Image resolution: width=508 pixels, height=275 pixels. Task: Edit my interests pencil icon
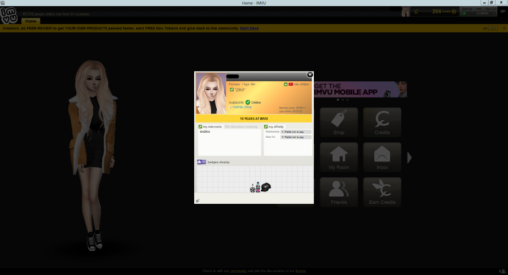click(x=200, y=127)
